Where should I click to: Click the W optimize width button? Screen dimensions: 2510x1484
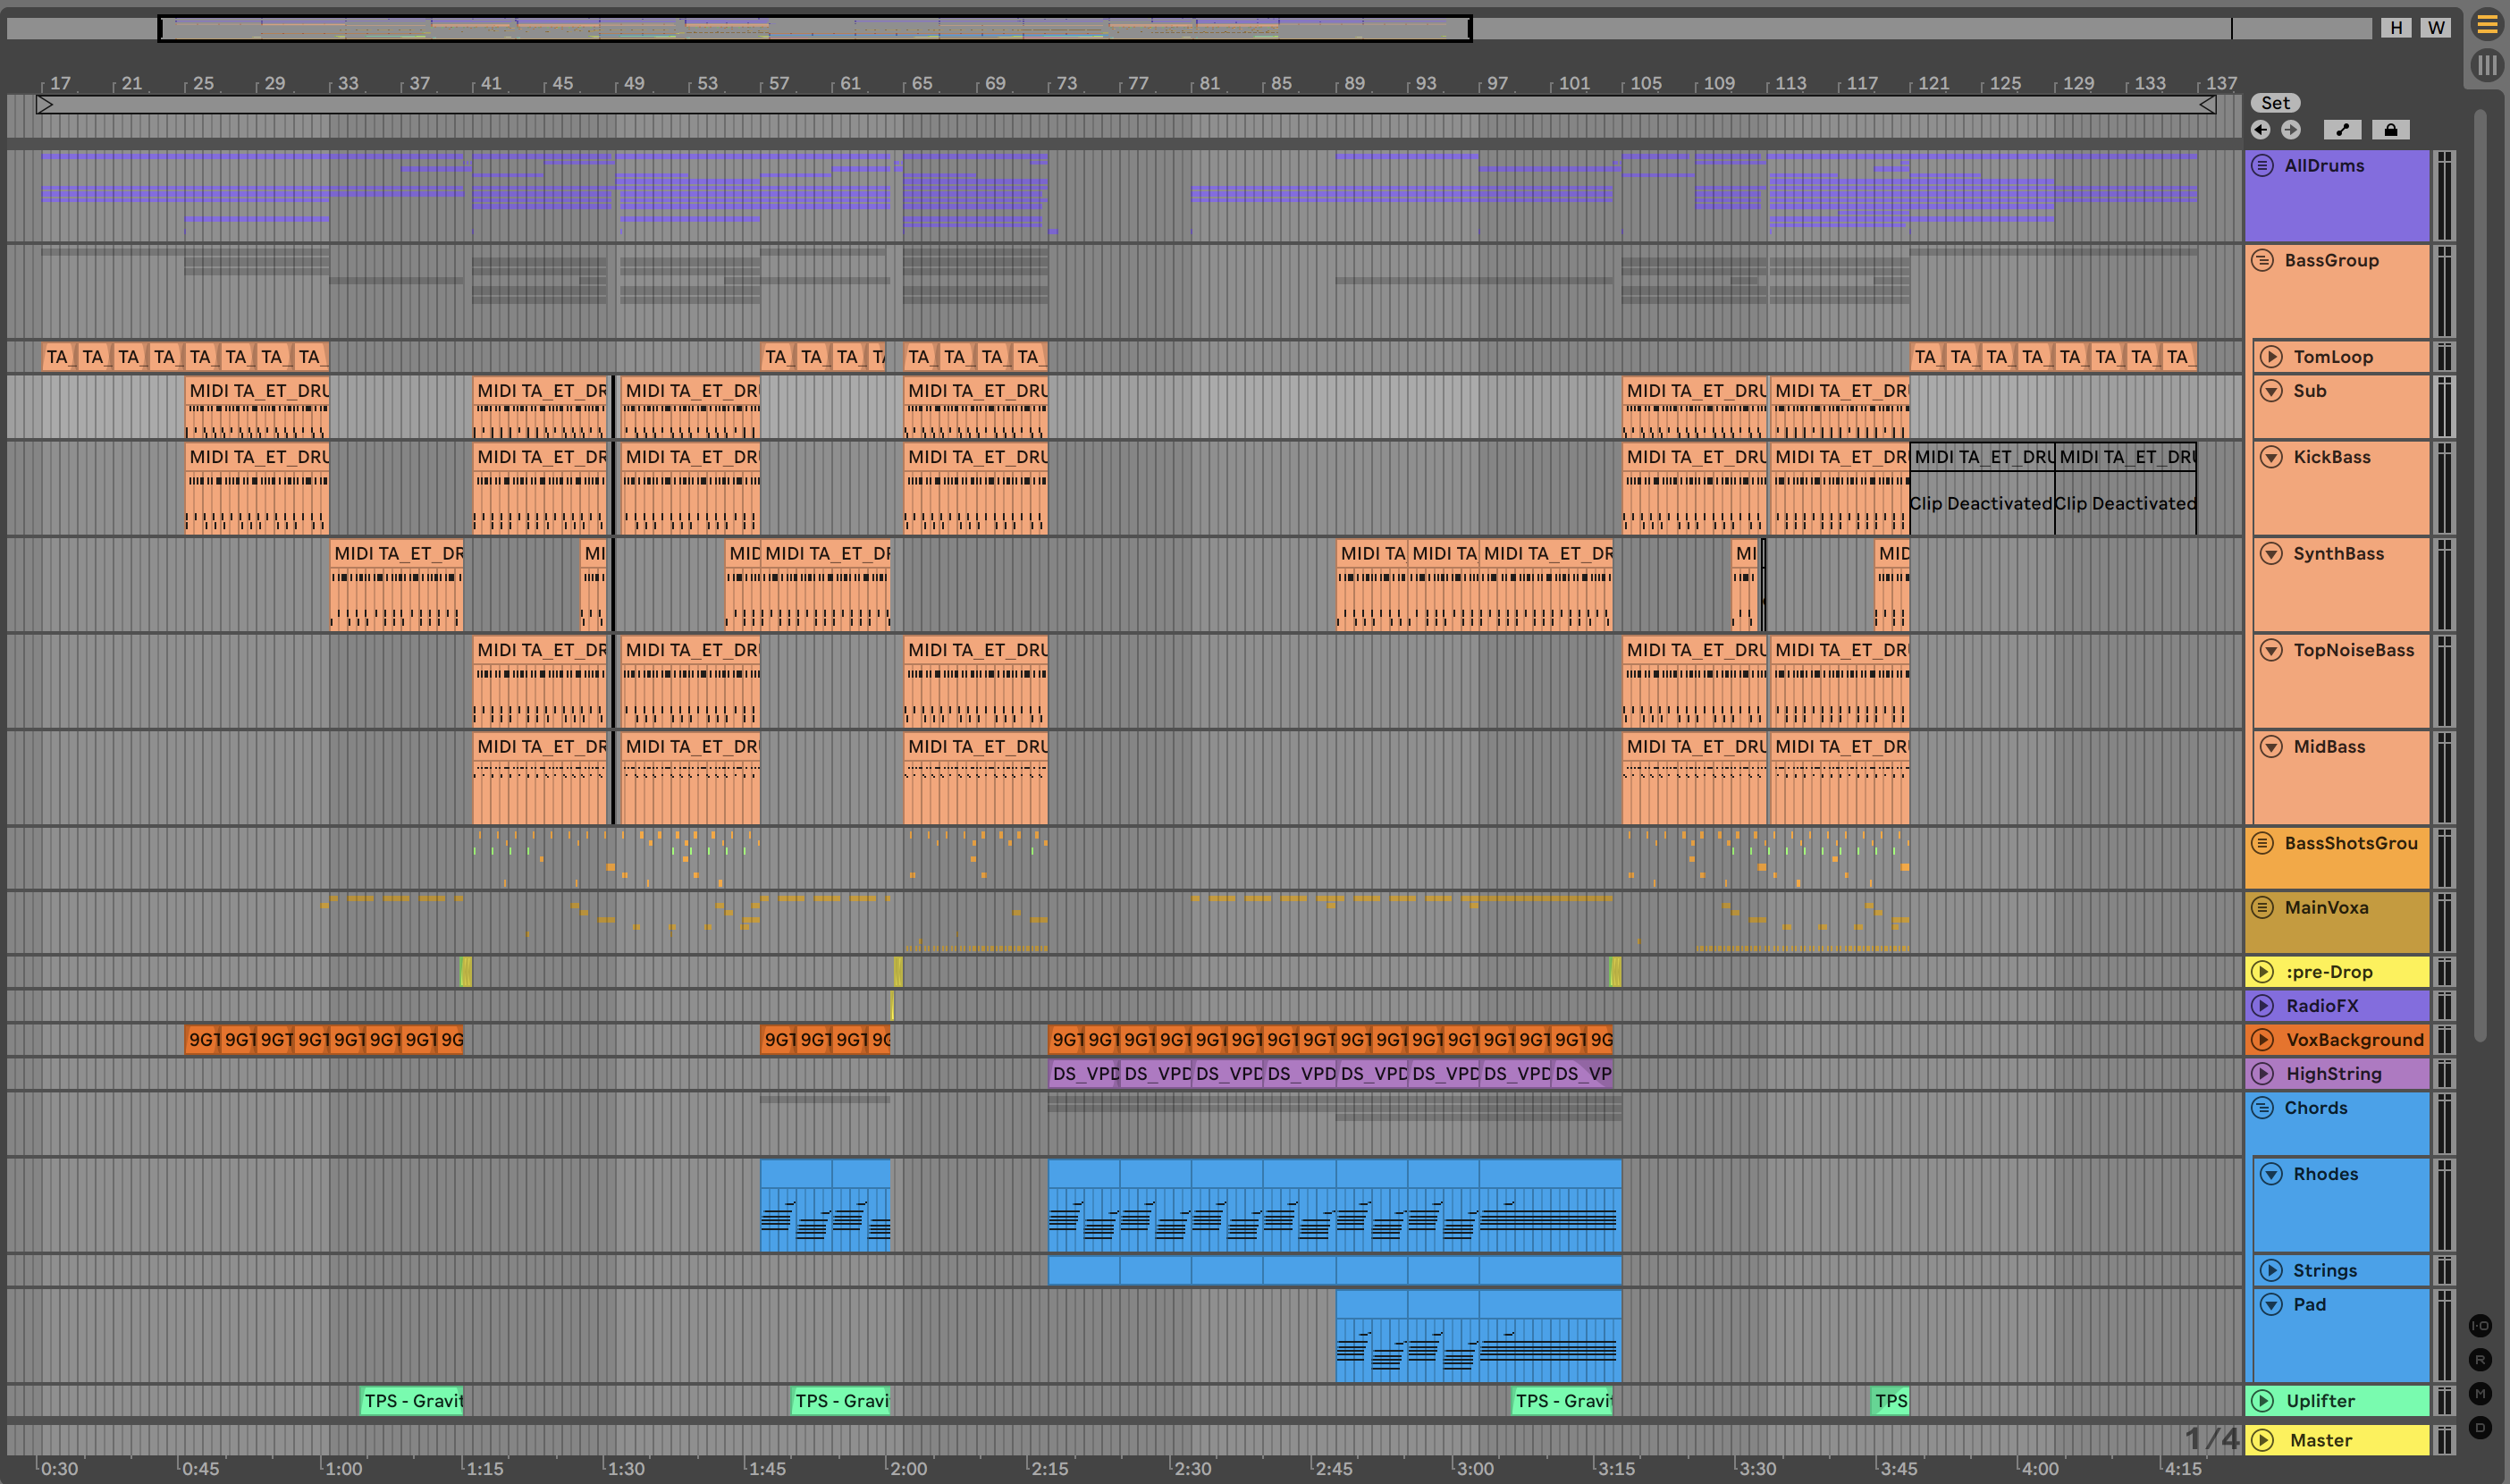coord(2436,28)
